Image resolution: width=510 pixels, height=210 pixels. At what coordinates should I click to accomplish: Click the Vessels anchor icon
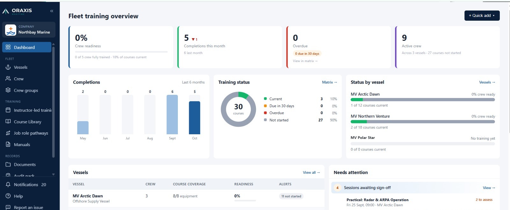click(8, 67)
